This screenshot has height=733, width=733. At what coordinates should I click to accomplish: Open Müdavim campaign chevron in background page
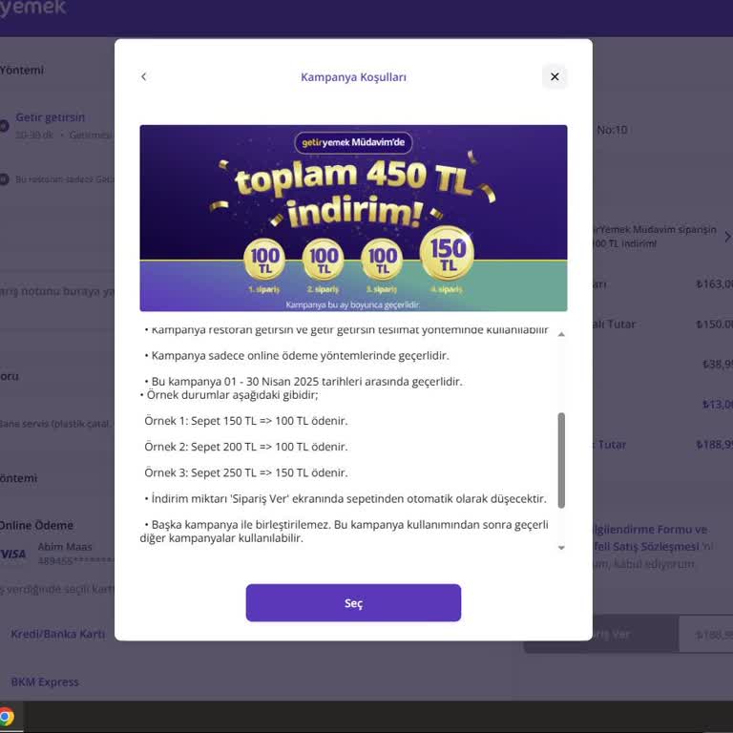tap(727, 237)
